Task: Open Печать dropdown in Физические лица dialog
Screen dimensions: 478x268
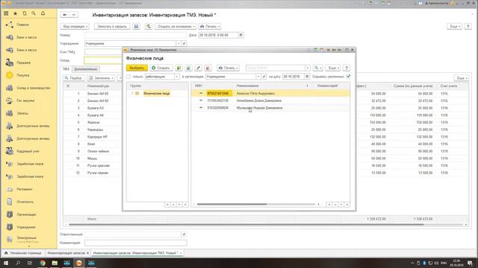Action: (228, 68)
